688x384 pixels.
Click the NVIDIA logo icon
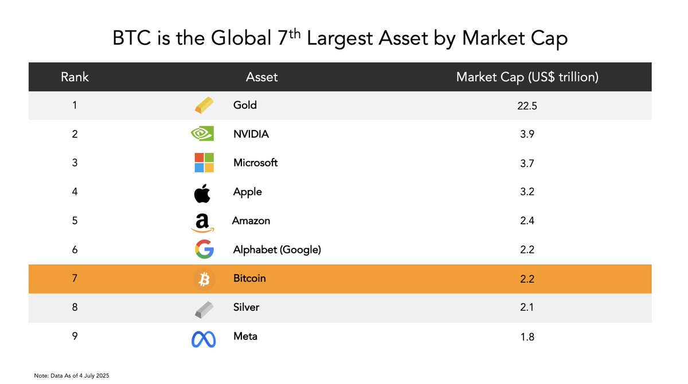203,134
